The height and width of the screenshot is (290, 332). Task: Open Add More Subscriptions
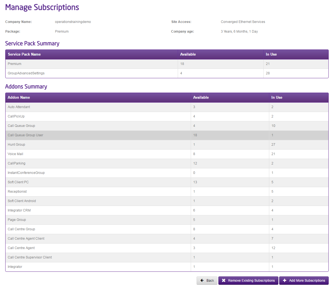304,280
